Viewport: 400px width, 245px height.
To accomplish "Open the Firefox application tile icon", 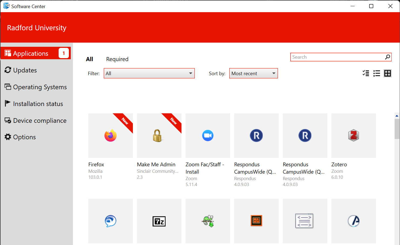I will tap(110, 135).
